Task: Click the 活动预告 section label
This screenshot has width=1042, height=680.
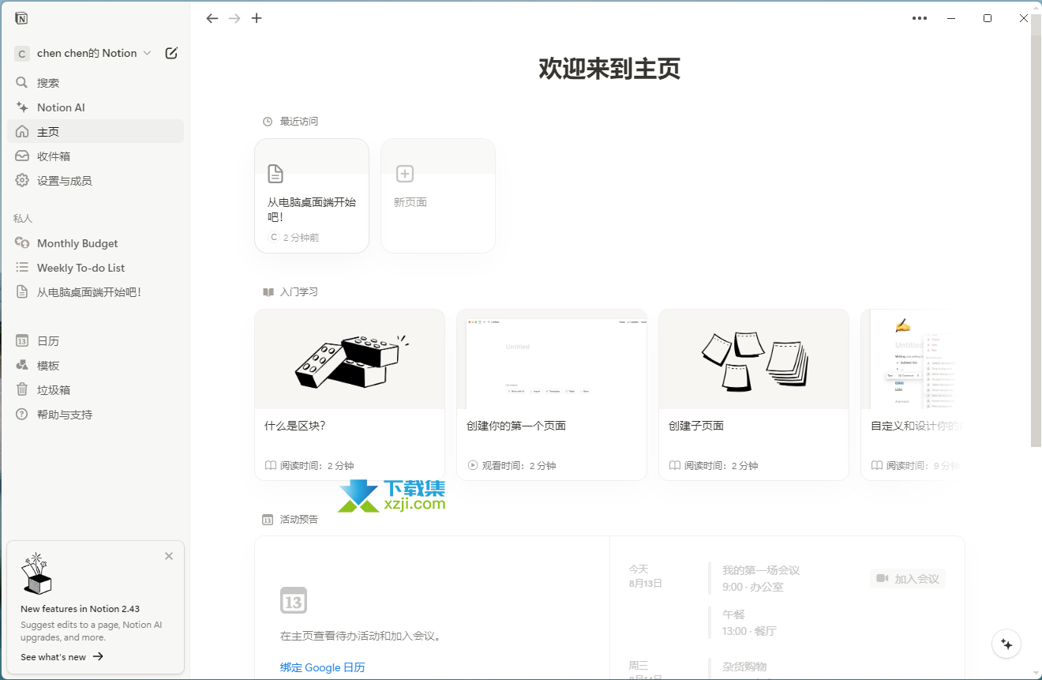Action: [299, 520]
